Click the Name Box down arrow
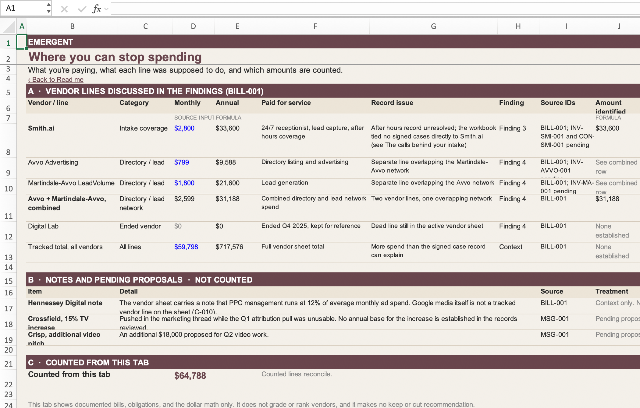 coord(48,11)
